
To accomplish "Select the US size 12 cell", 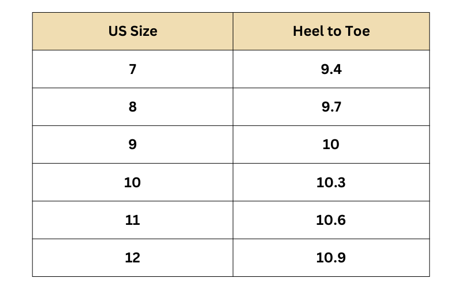I will click(x=133, y=258).
